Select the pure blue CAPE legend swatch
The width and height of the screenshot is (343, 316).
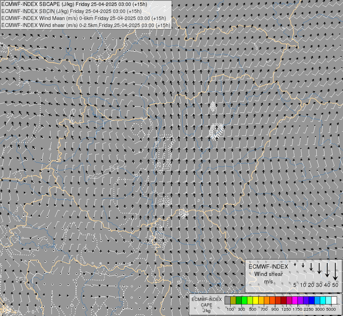[x=312, y=300]
